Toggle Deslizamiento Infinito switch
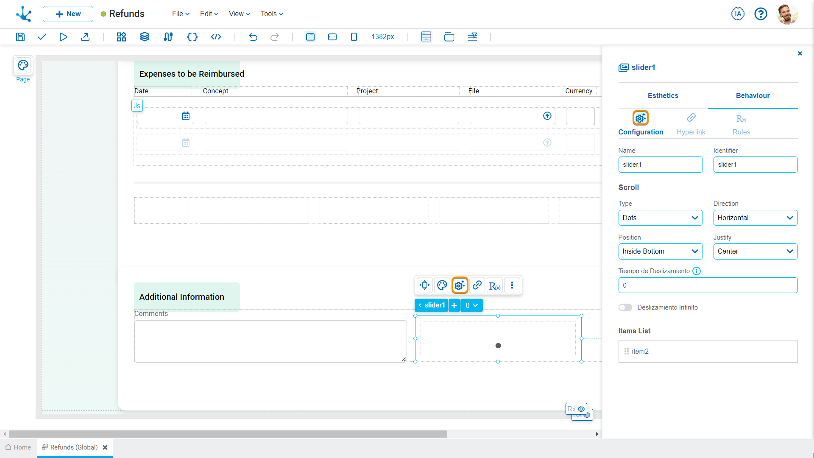This screenshot has width=814, height=458. (x=625, y=307)
